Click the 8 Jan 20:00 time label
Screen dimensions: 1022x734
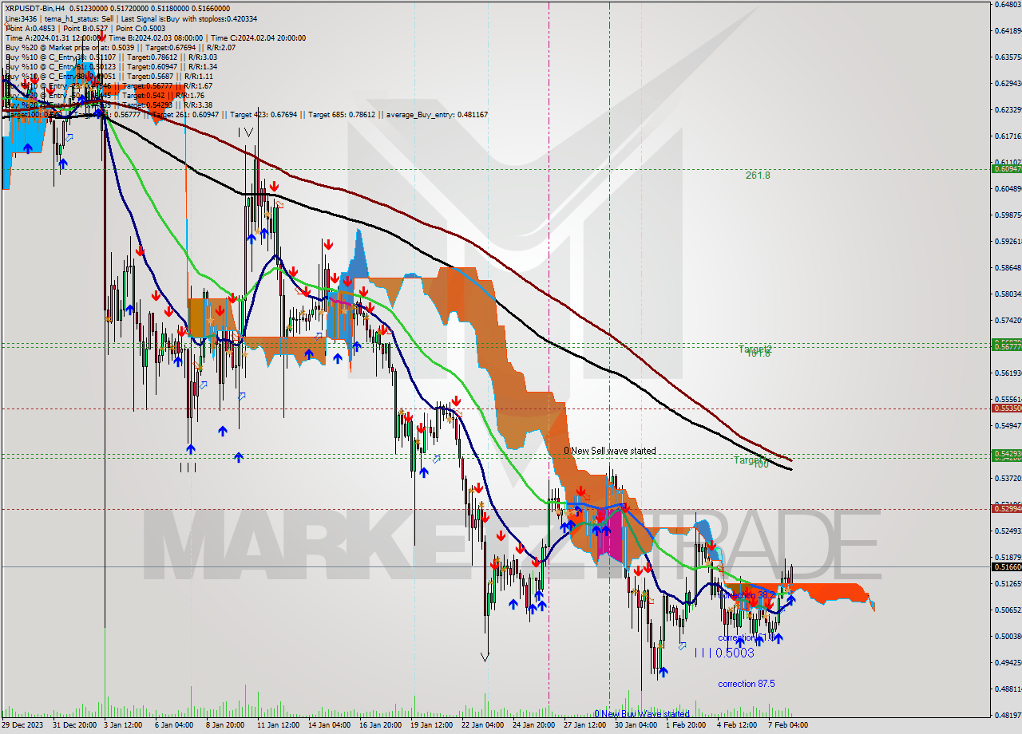click(225, 725)
